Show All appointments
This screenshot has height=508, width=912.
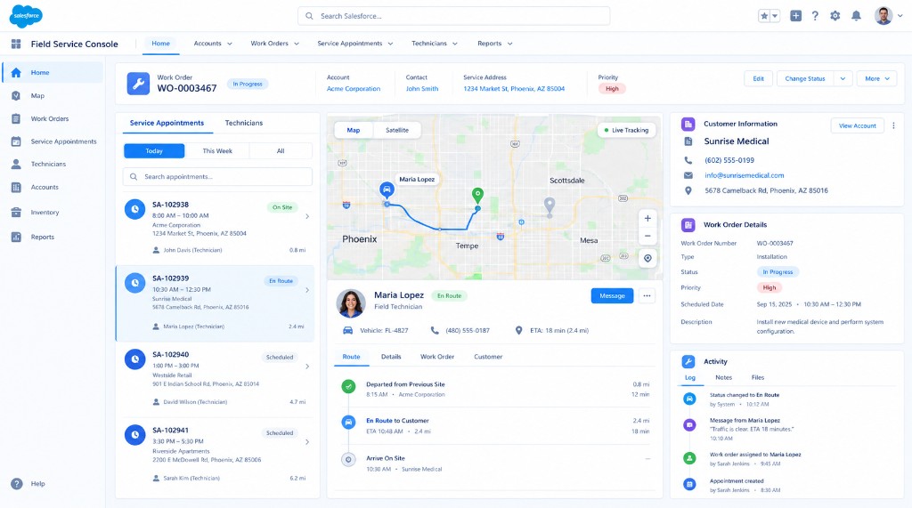pos(281,151)
